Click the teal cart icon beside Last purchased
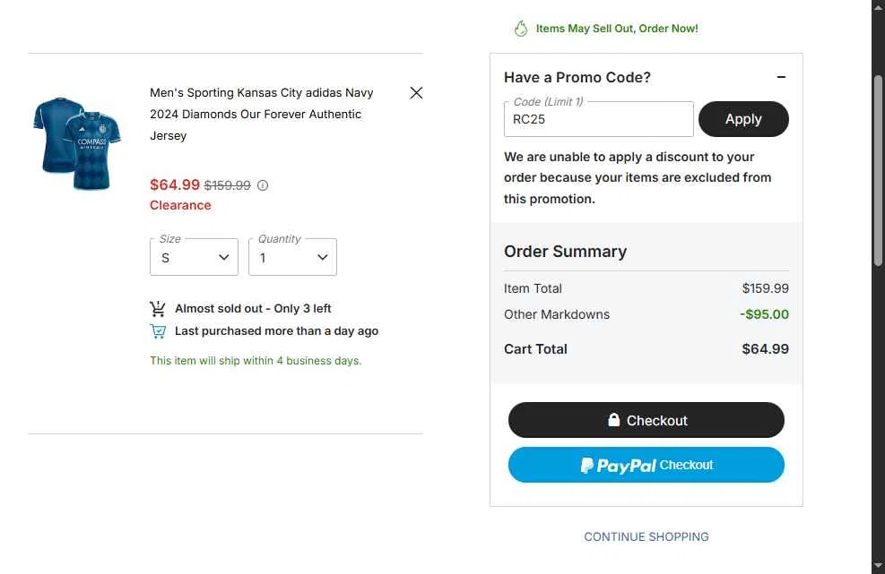This screenshot has height=574, width=885. point(158,331)
